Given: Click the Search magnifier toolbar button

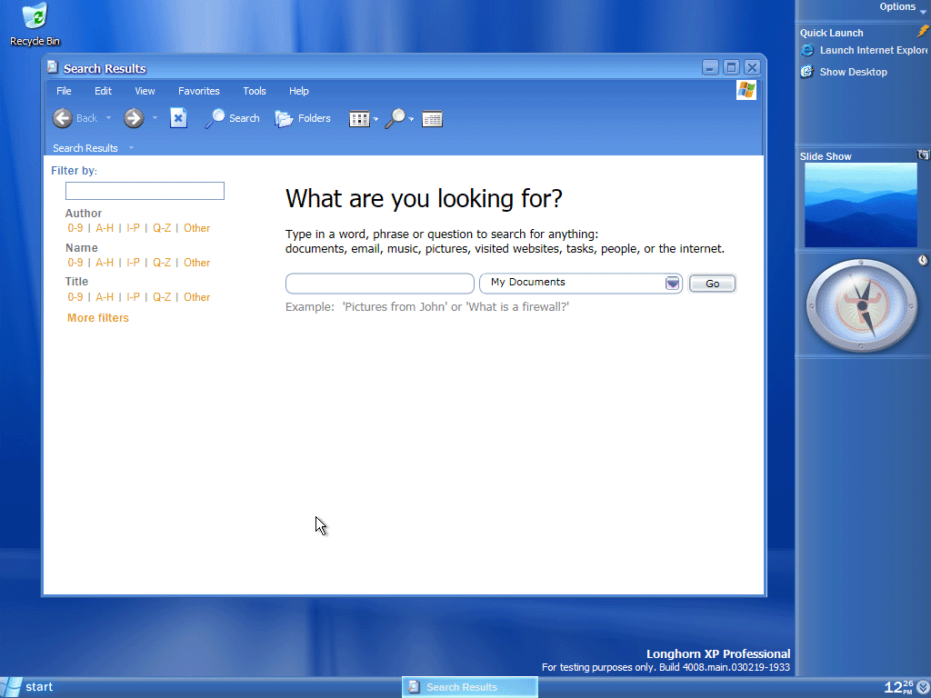Looking at the screenshot, I should [232, 118].
